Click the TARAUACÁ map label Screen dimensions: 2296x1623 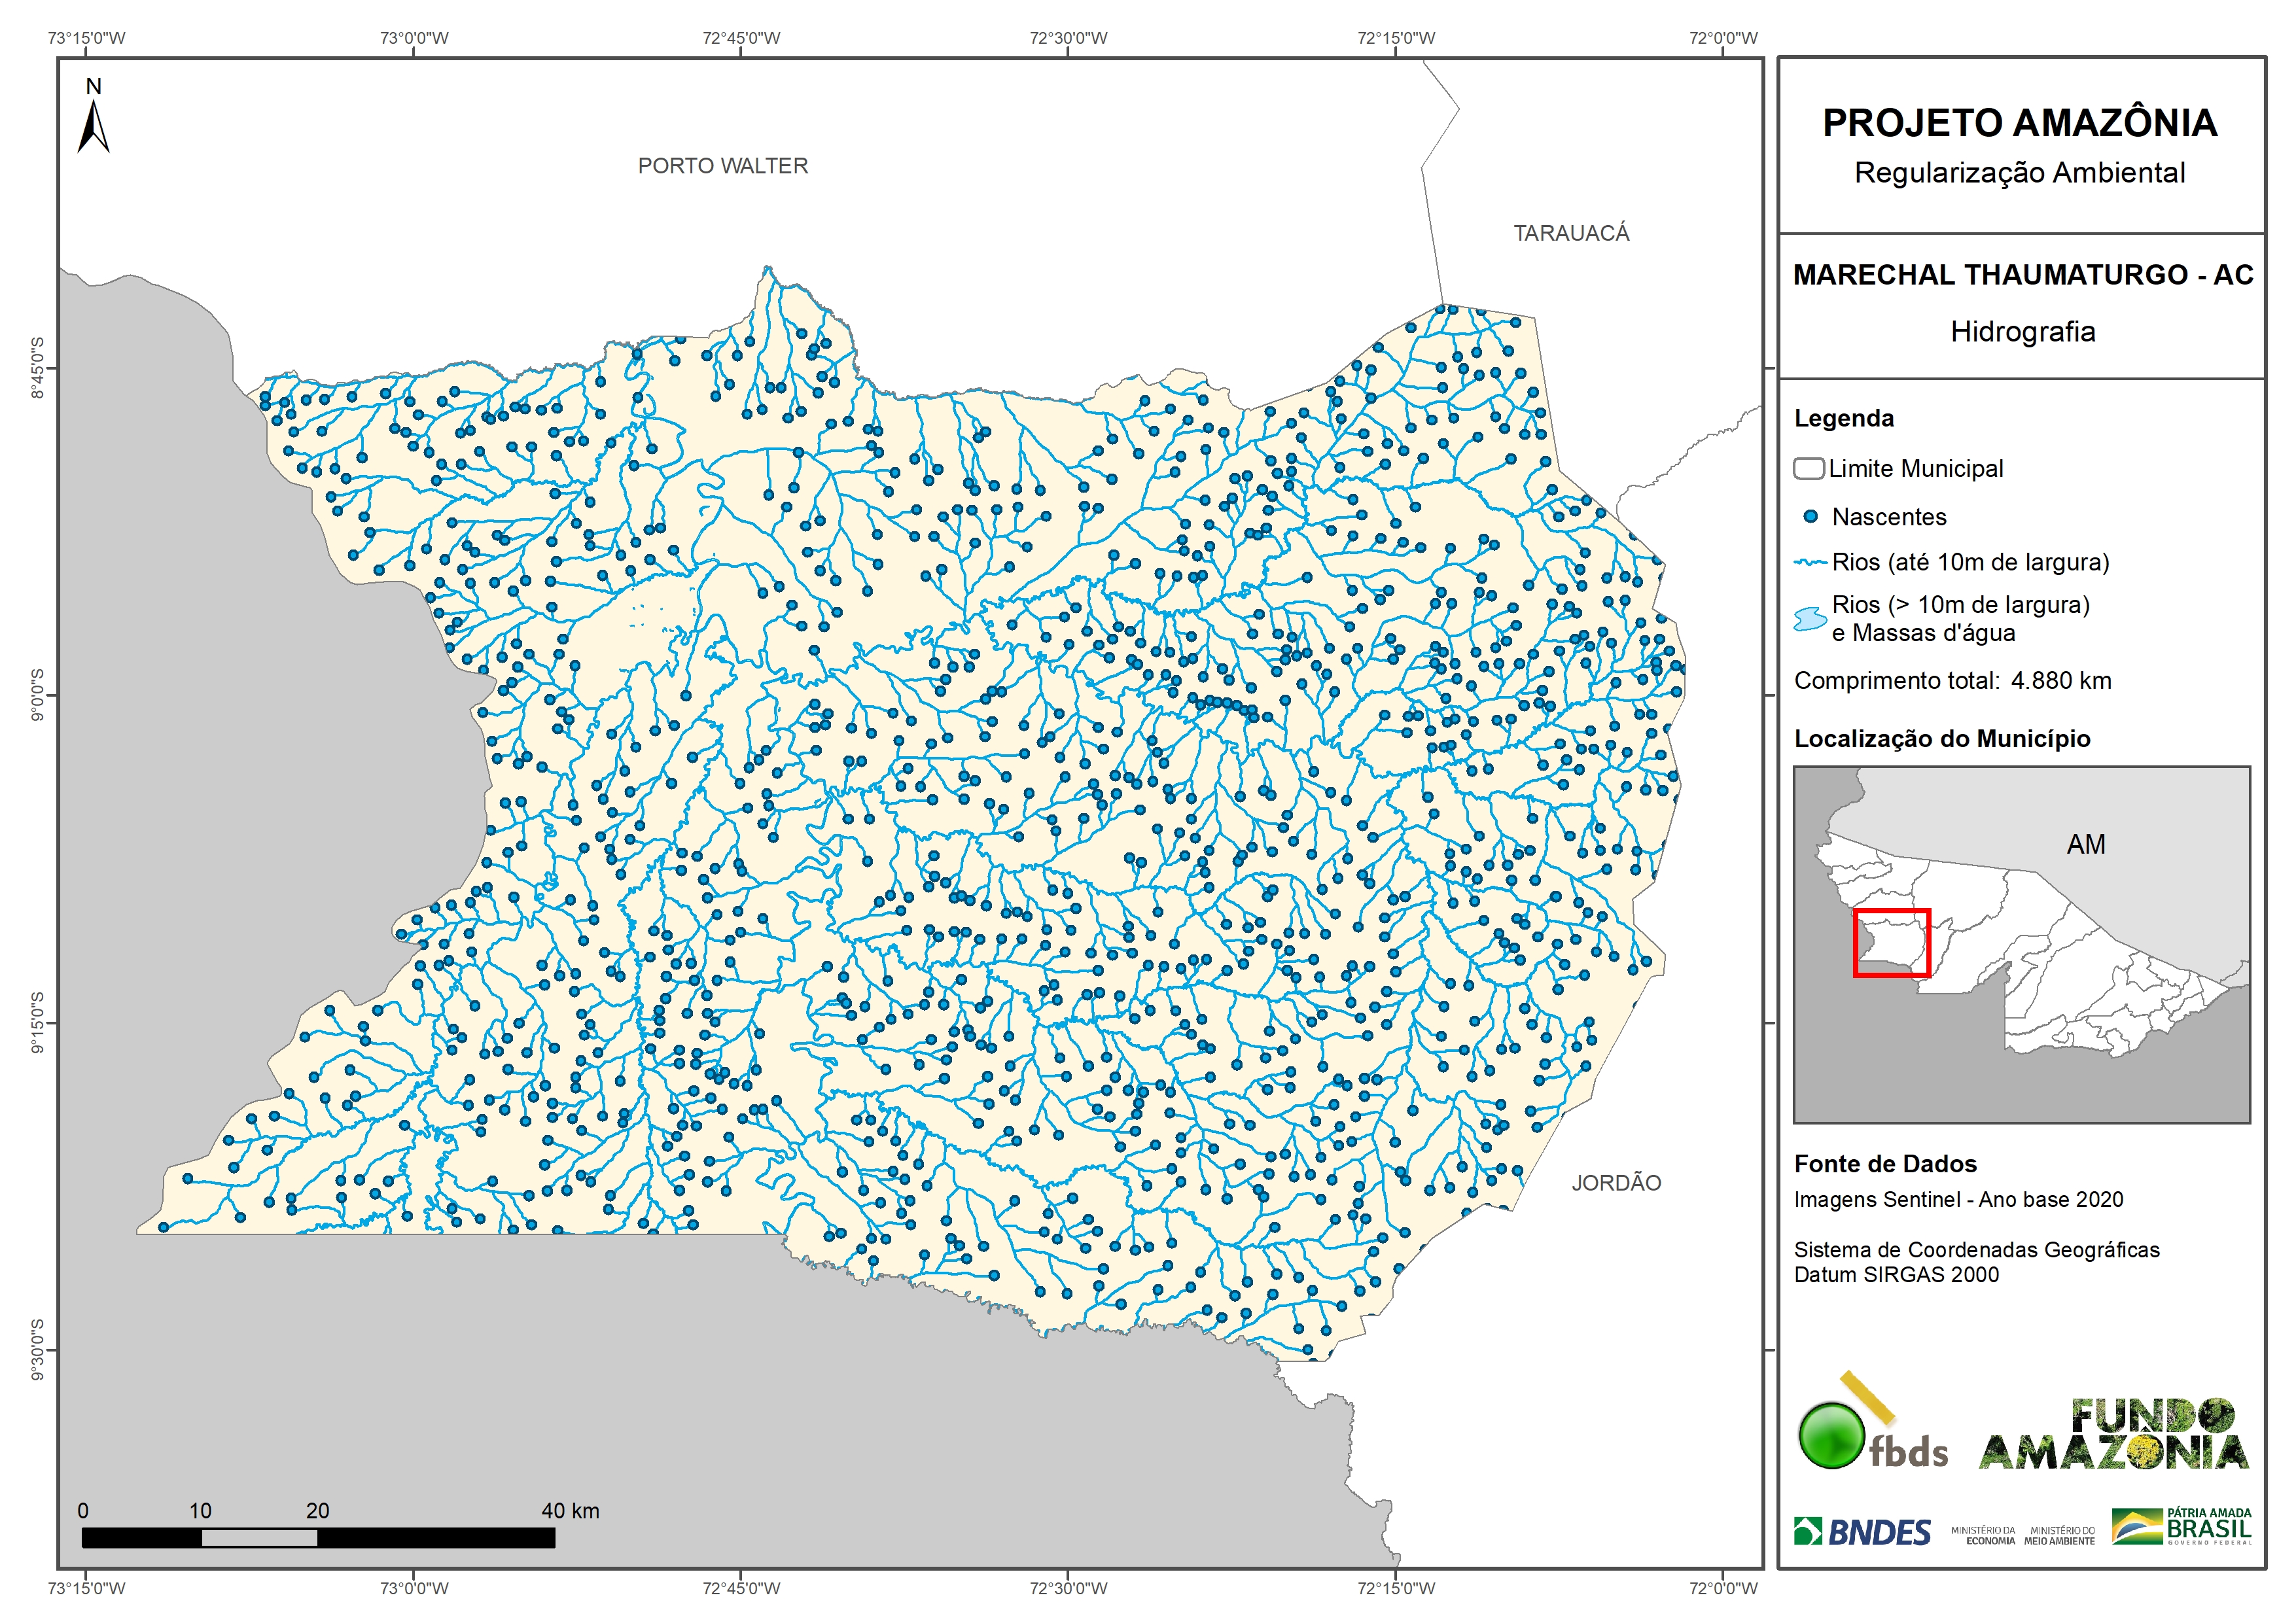[x=1571, y=233]
